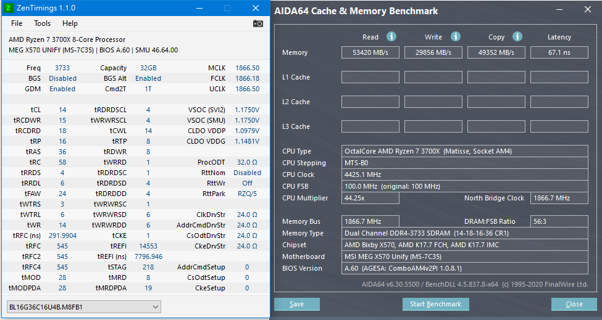Screen dimensions: 602x320
Task: Click the ZenTimings app logo icon
Action: [9, 8]
